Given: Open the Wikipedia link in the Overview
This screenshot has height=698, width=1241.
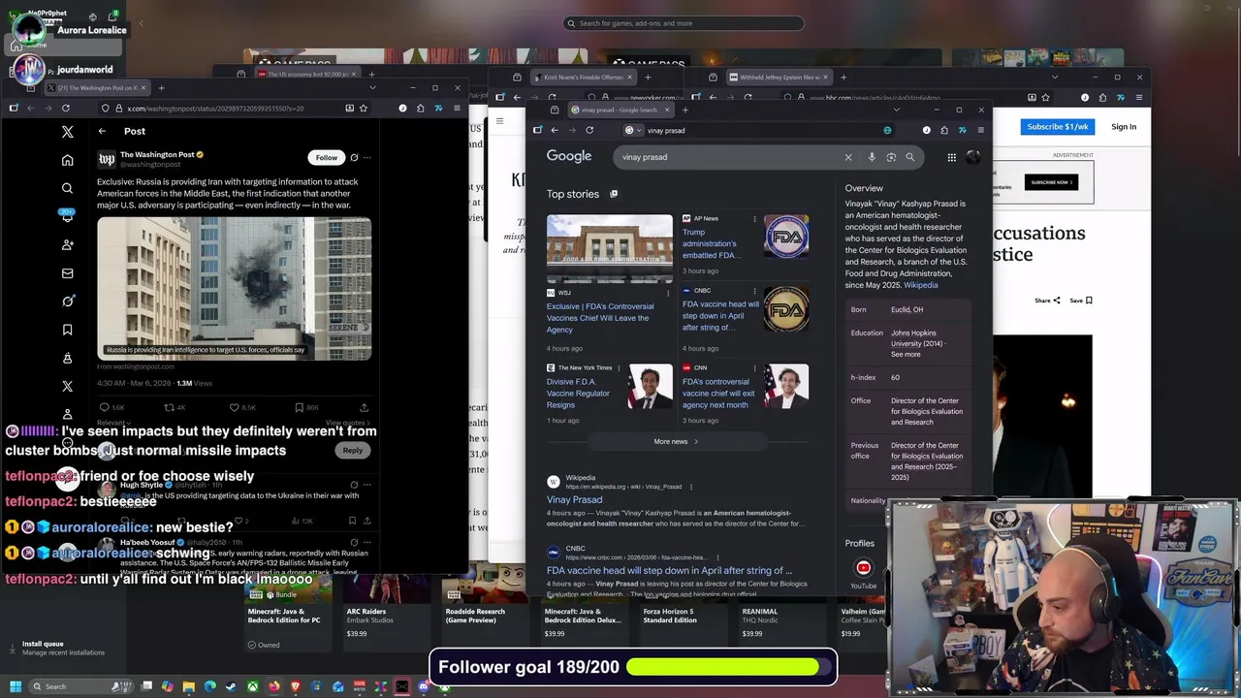Looking at the screenshot, I should tap(920, 285).
